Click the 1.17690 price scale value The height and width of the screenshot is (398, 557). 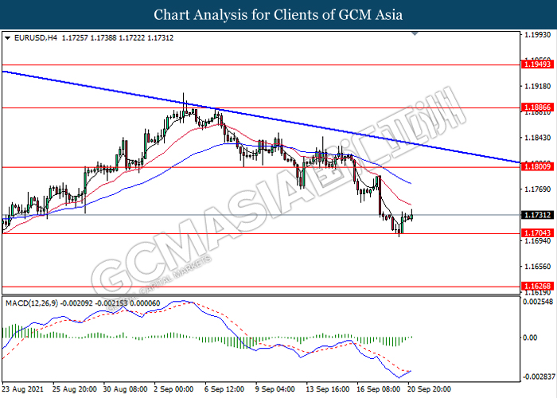point(538,189)
